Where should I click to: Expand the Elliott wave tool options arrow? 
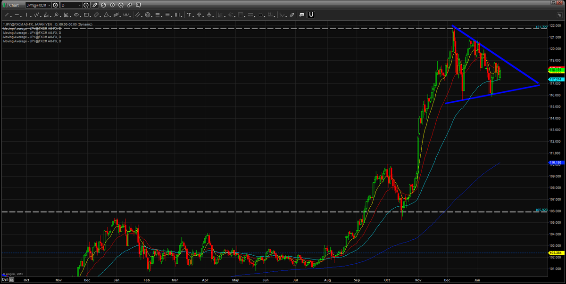click(286, 16)
